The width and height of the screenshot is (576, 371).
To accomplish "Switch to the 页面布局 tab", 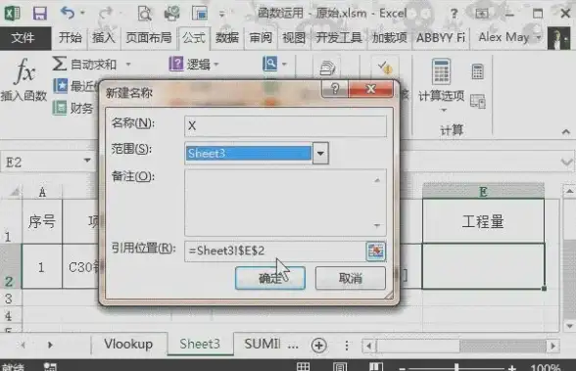I will coord(149,37).
